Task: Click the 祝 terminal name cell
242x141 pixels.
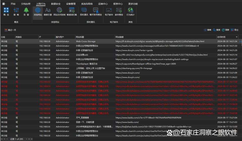Action: coord(17,127)
